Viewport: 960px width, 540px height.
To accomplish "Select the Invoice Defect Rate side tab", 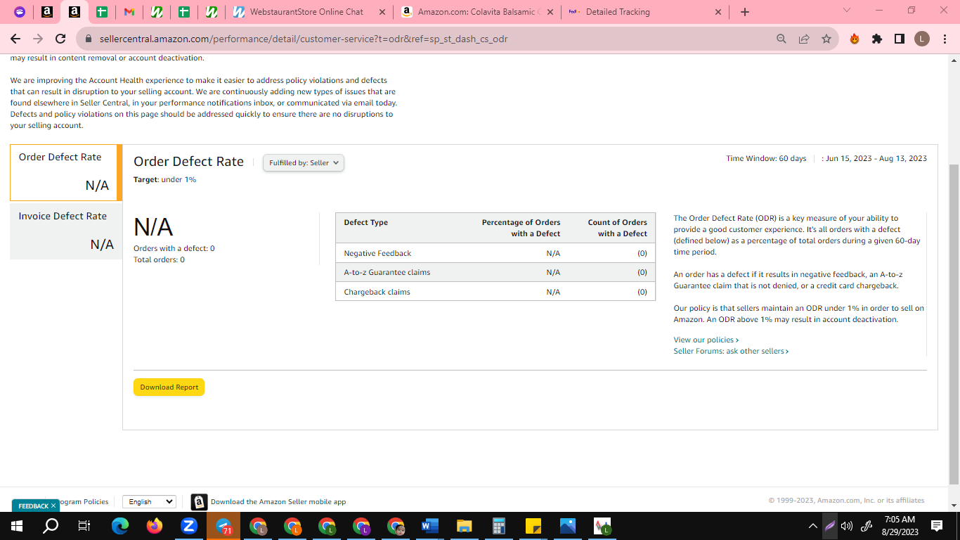I will coord(66,231).
